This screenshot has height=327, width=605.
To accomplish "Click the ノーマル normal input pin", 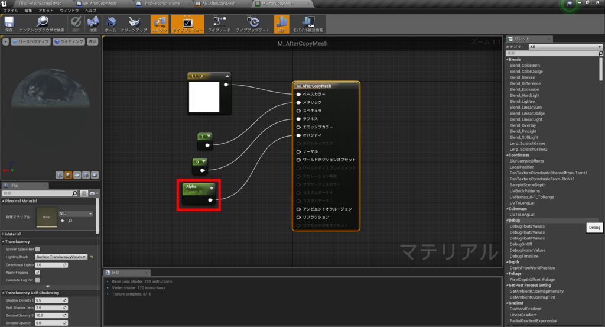I will [298, 151].
